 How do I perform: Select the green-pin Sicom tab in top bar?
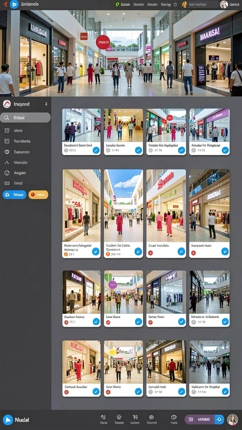[x=123, y=4]
